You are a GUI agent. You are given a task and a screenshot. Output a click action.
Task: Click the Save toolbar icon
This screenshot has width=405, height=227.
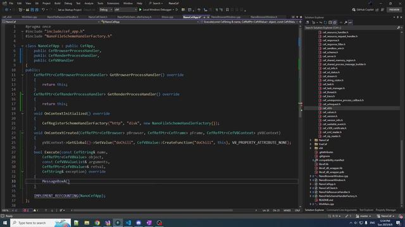pyautogui.click(x=32, y=10)
